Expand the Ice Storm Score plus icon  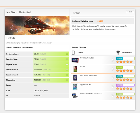pyautogui.click(x=67, y=54)
